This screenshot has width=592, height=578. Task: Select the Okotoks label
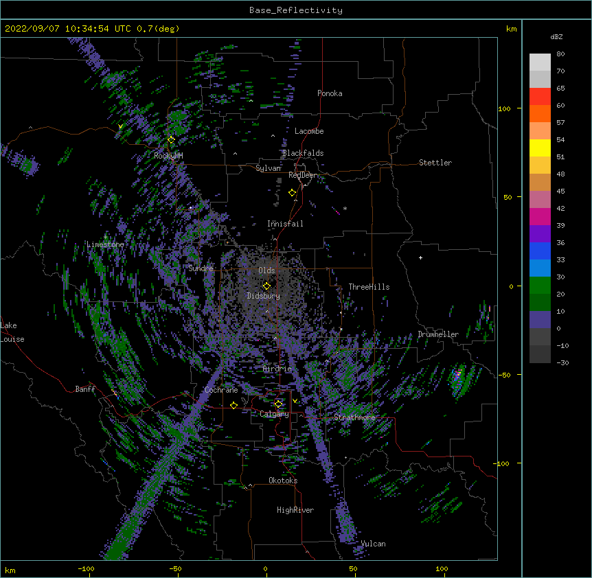[x=283, y=481]
